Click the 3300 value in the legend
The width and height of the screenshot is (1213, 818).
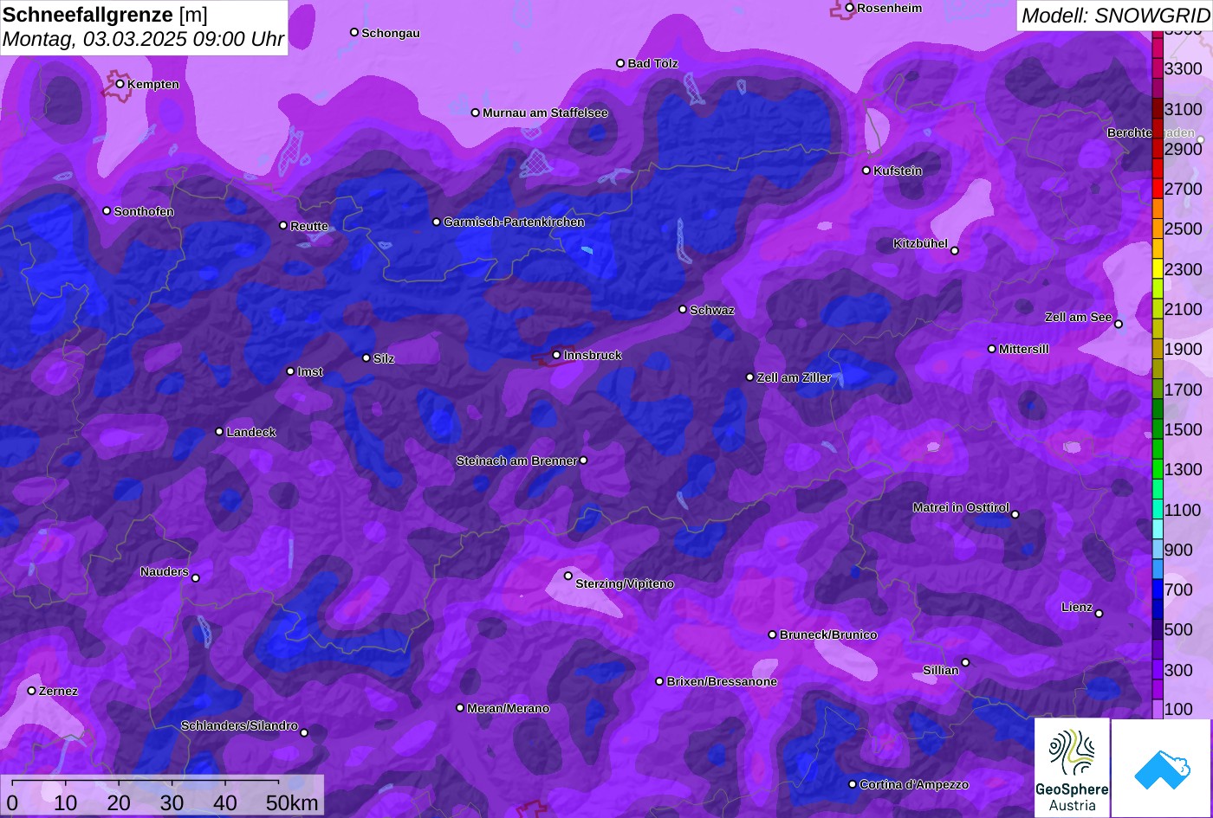pos(1184,68)
